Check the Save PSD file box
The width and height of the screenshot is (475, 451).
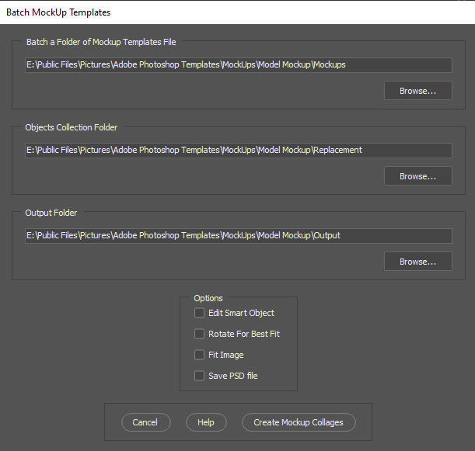coord(200,376)
